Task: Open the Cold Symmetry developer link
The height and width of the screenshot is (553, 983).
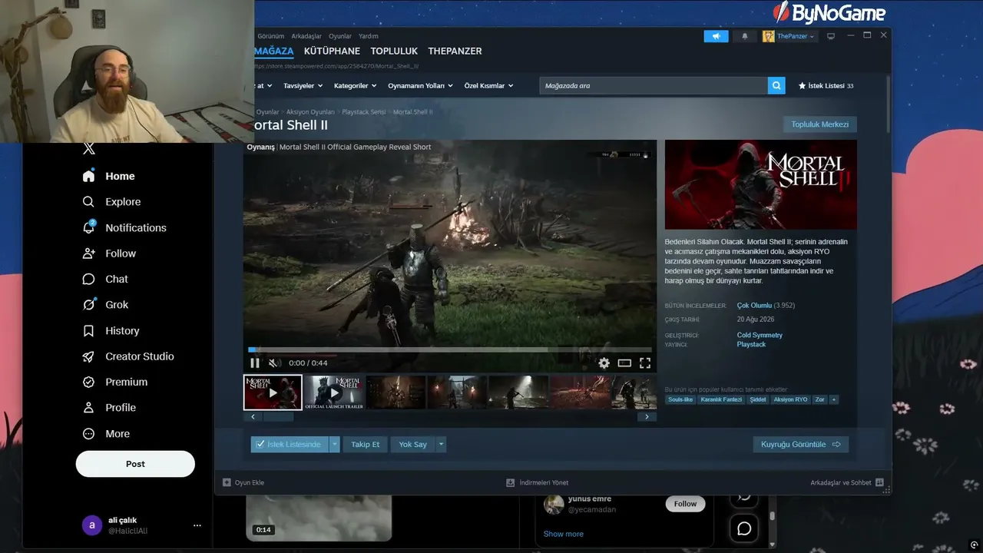Action: point(760,336)
